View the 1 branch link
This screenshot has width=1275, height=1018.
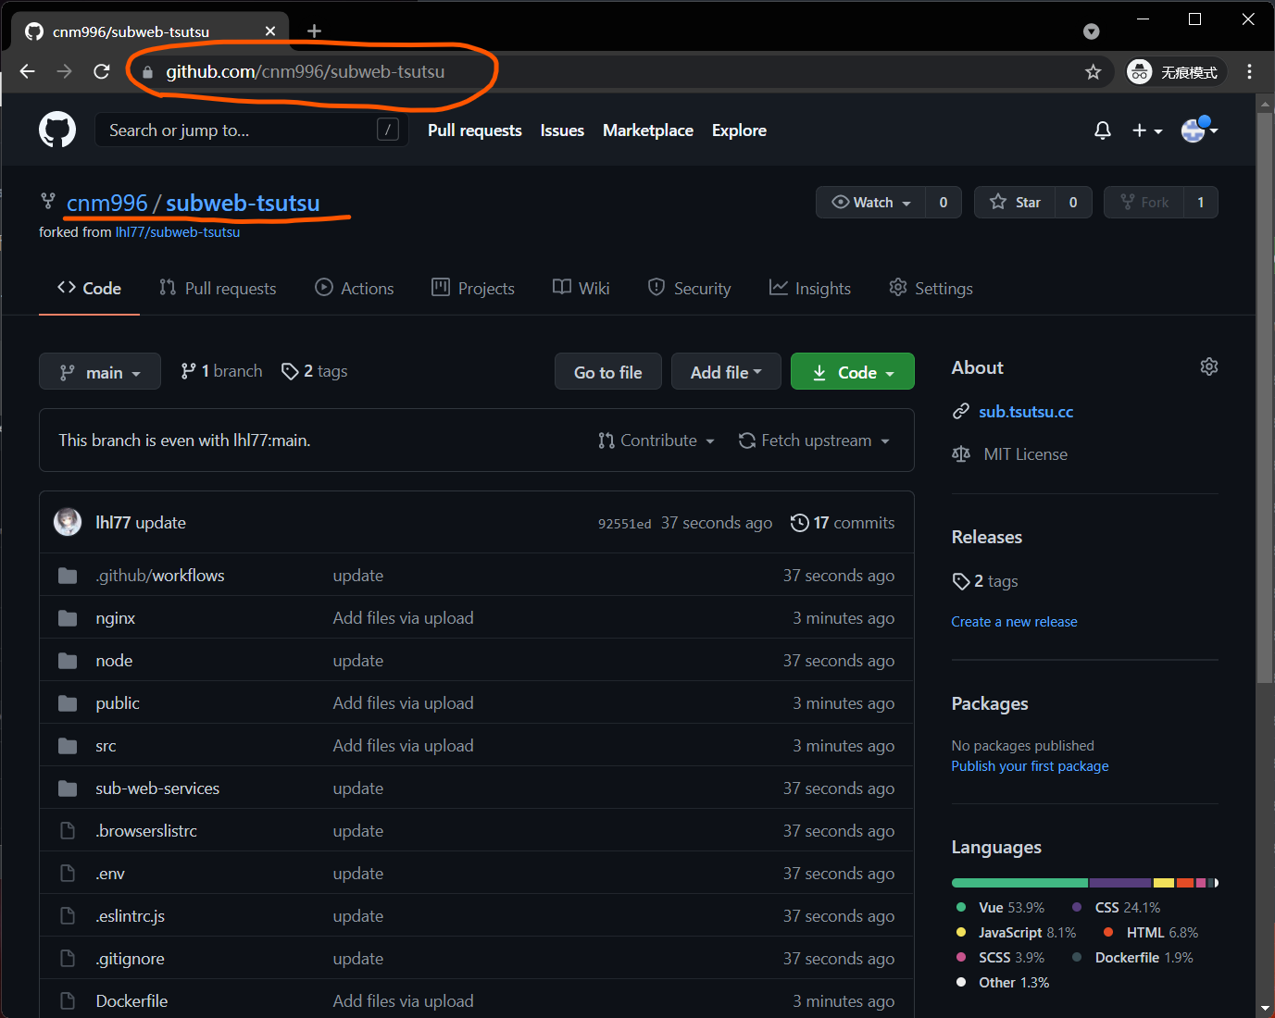click(221, 371)
